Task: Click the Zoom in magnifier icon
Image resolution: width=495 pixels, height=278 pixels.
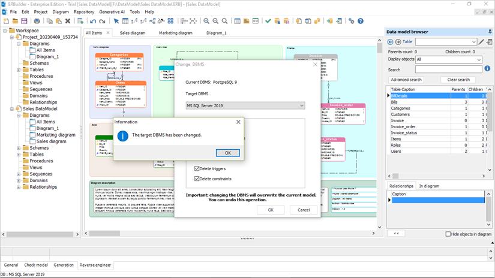Action: (x=206, y=21)
